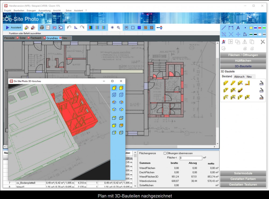Select the cx_Bodenplatte8 table row
Viewport: 269px width, 199px height.
(68, 183)
